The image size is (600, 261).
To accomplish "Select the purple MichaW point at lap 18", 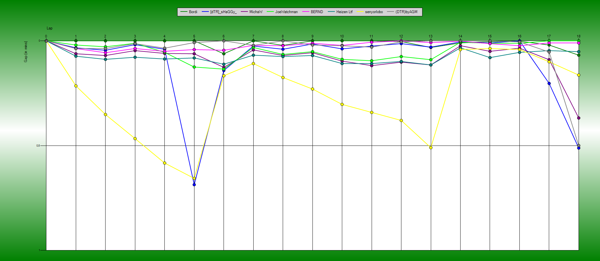I will 579,118.
